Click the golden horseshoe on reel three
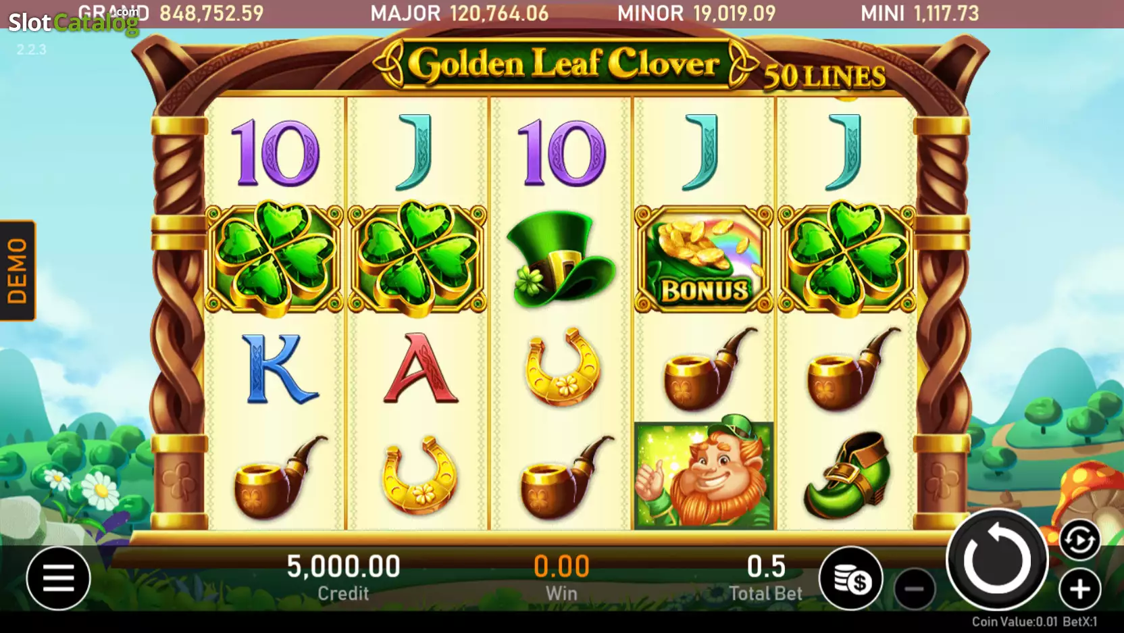Viewport: 1124px width, 633px height. coord(562,367)
